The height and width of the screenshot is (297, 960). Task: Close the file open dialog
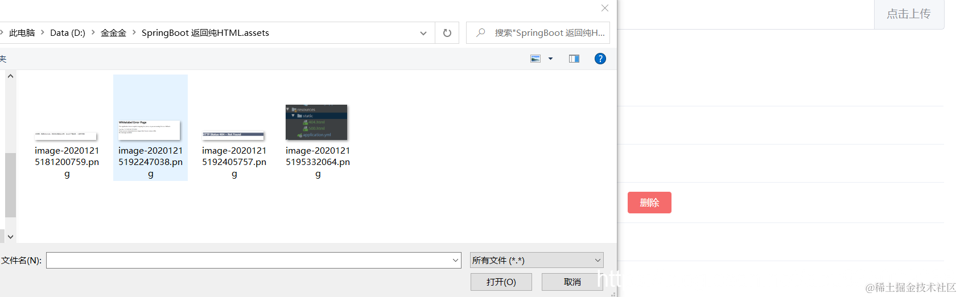point(605,8)
